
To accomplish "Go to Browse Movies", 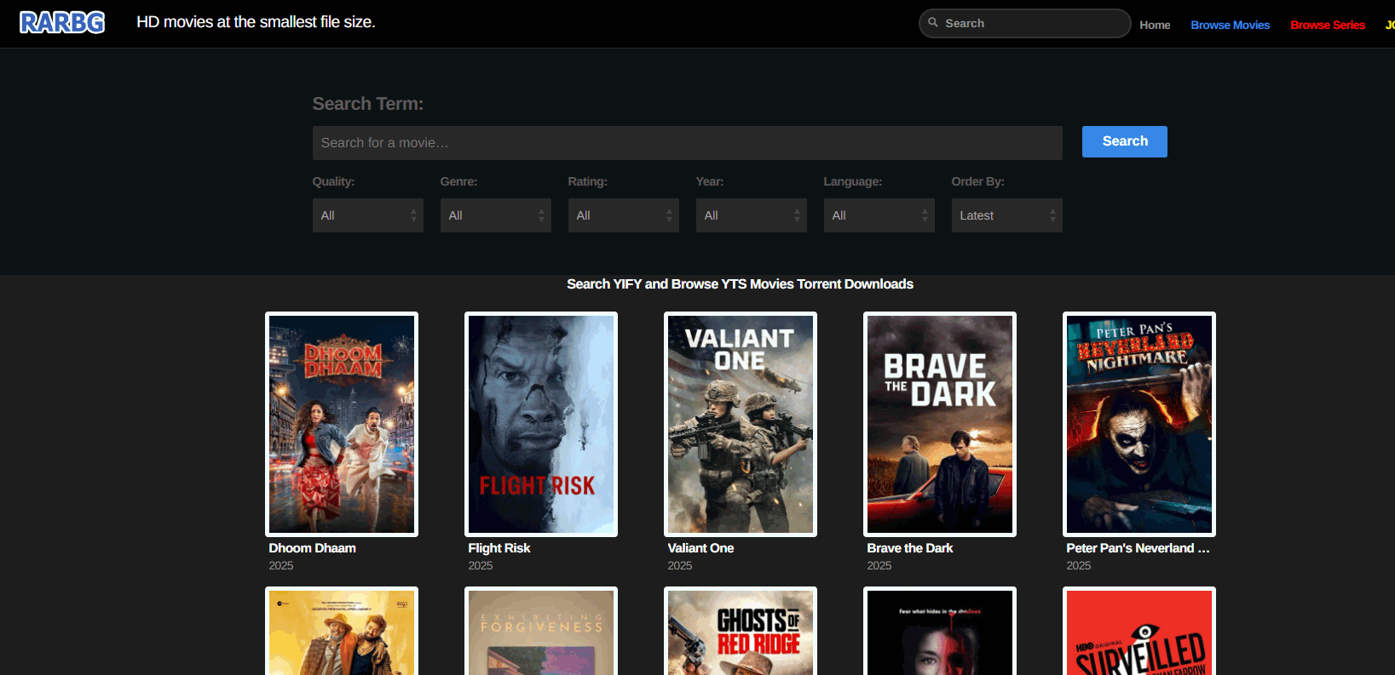I will 1230,25.
